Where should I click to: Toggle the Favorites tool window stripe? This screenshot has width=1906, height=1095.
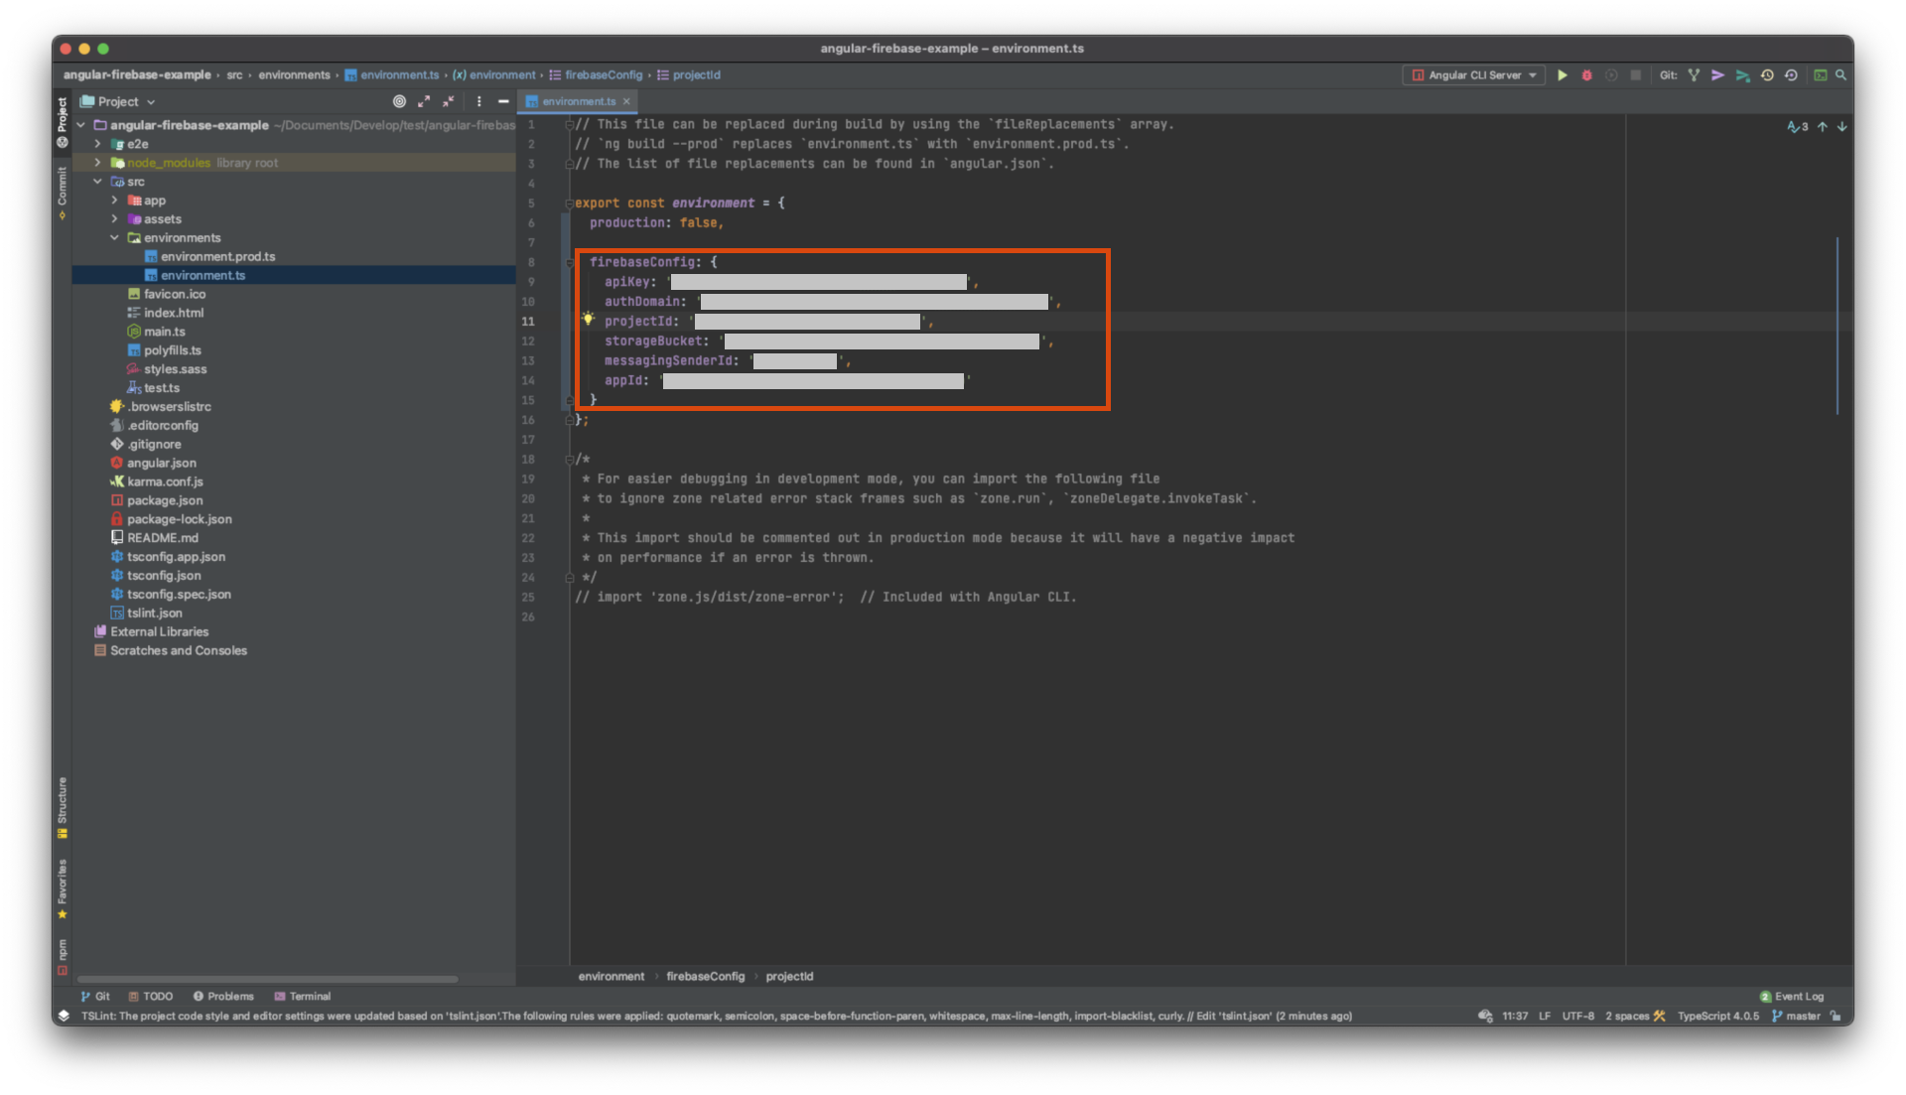63,887
